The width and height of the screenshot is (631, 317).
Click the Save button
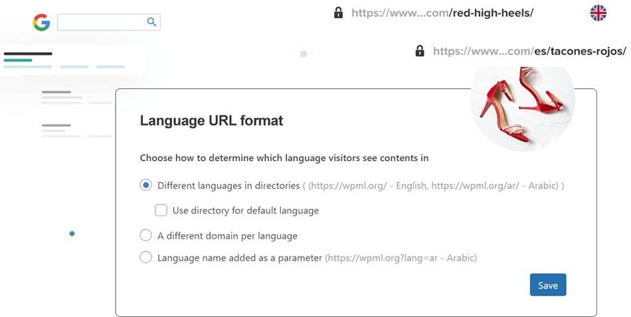tap(548, 285)
